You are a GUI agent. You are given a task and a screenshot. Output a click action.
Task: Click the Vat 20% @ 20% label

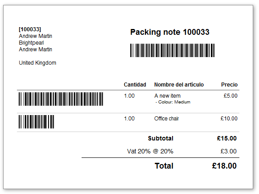click(150, 151)
